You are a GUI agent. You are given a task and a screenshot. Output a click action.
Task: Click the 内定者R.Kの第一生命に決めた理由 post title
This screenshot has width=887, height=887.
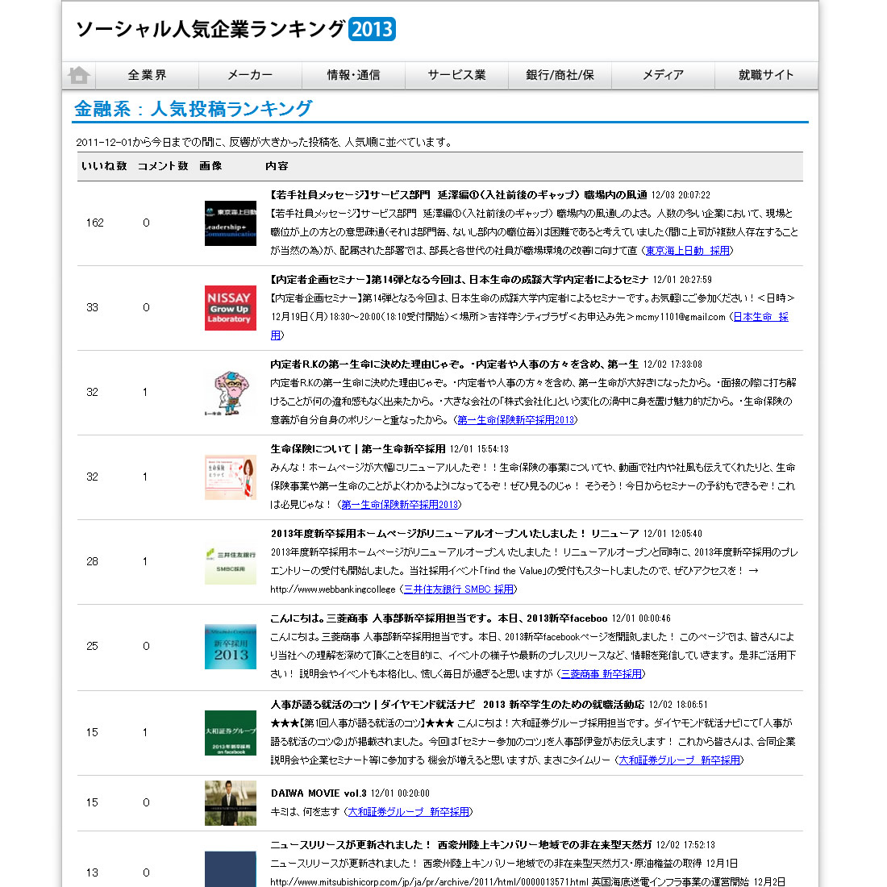455,364
